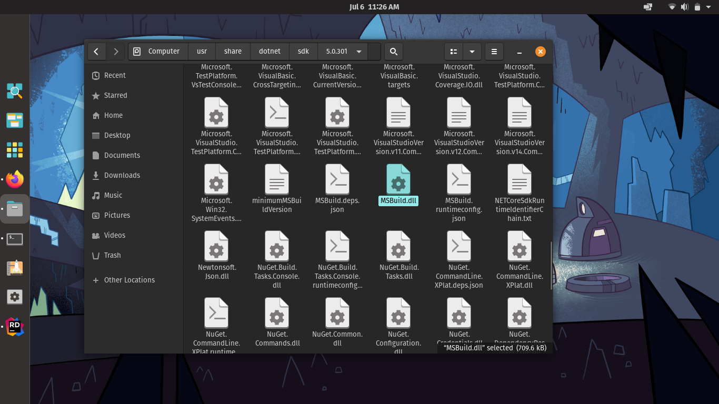Open the search in Files
This screenshot has height=404, width=719.
(393, 52)
